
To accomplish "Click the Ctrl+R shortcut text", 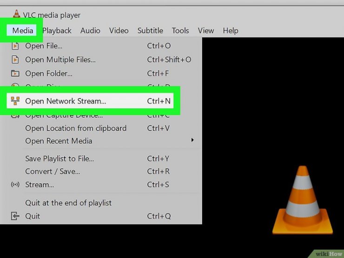I will (159, 171).
